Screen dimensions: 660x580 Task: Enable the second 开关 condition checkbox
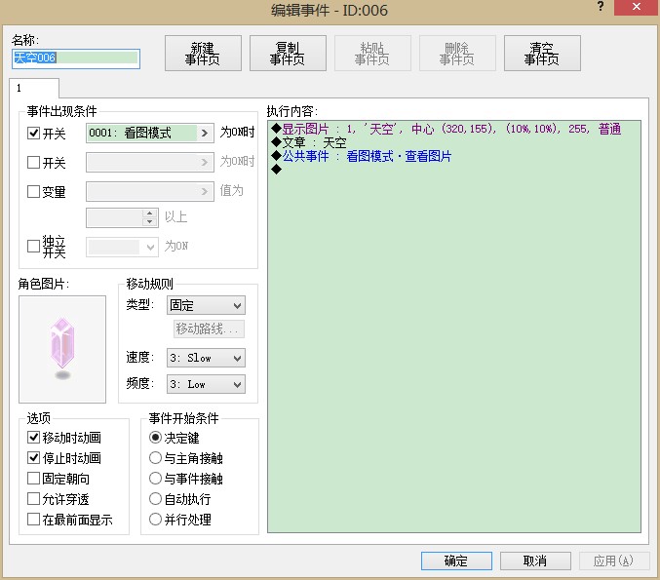coord(33,163)
